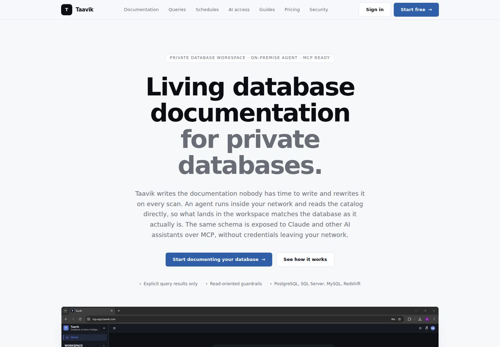Click the reload icon in preview browser
The height and width of the screenshot is (347, 500).
point(80,319)
